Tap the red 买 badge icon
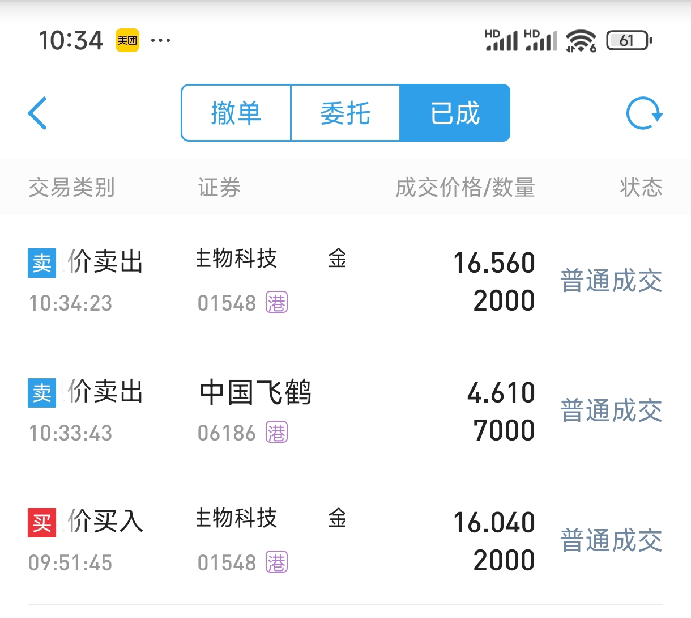The height and width of the screenshot is (618, 691). pyautogui.click(x=42, y=523)
